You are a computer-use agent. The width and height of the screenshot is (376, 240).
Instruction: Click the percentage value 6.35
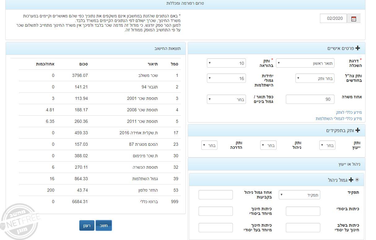[50, 121]
